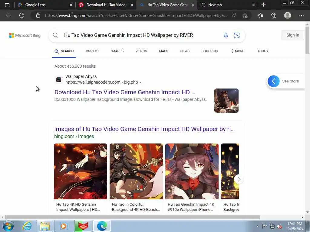Select the SEARCH results tab
310x232 pixels.
click(x=64, y=51)
